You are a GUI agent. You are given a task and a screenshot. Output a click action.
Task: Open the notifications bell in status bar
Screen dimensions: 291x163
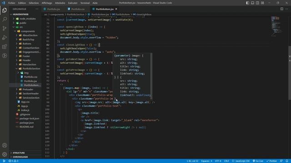[287, 161]
